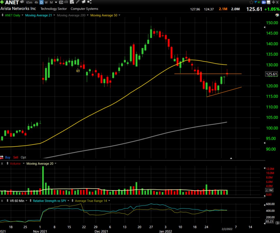The height and width of the screenshot is (233, 280).
Task: Click the move window arrows icon
Action: [274, 2]
